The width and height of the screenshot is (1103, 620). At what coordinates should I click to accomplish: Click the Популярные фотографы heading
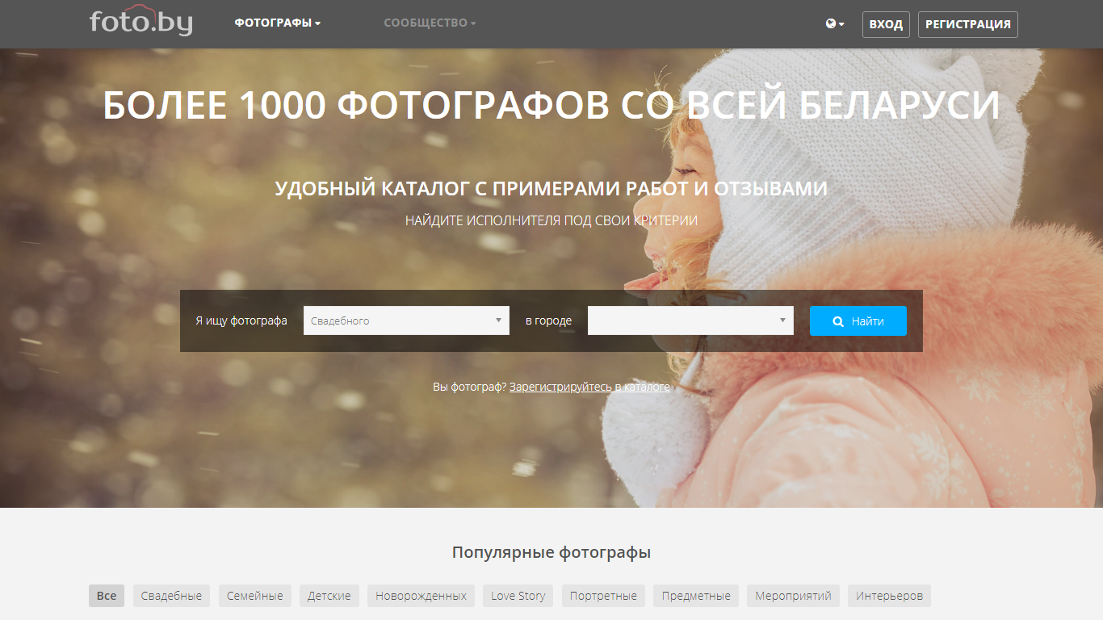[x=551, y=553]
